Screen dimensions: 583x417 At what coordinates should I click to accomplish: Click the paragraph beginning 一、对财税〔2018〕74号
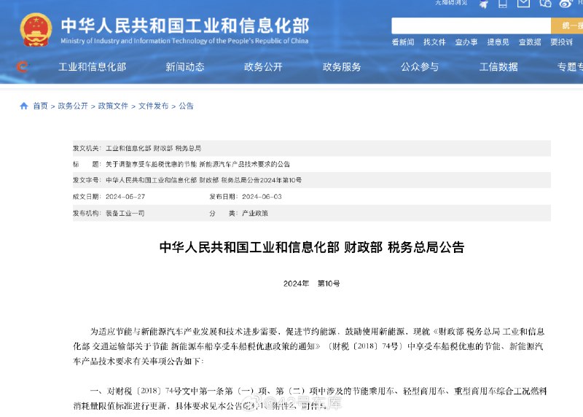(x=310, y=398)
